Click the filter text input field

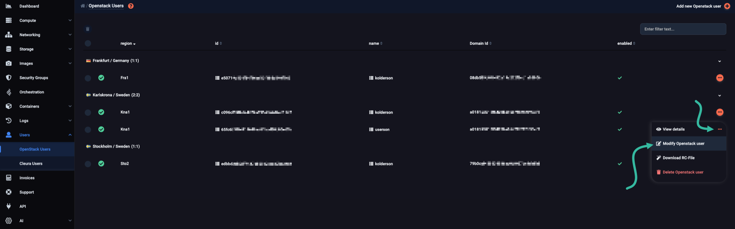pyautogui.click(x=683, y=29)
